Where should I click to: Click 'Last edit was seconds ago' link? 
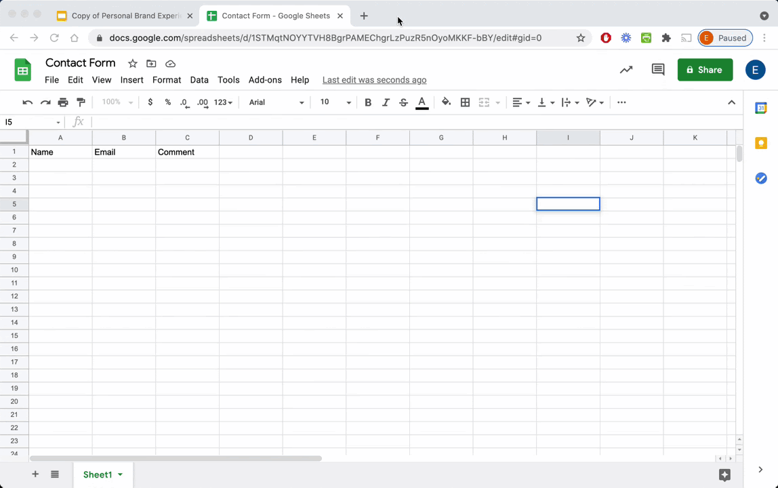pos(375,80)
